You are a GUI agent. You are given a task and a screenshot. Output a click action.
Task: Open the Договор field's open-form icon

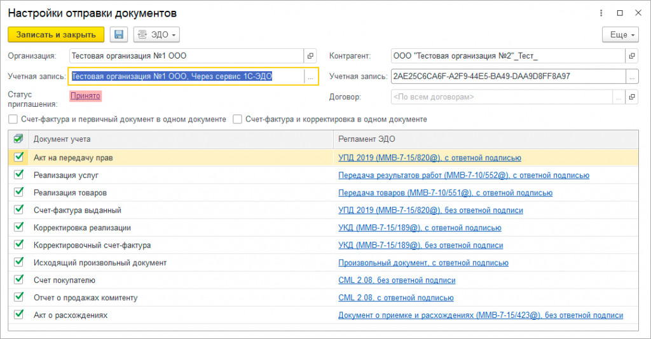pos(631,97)
